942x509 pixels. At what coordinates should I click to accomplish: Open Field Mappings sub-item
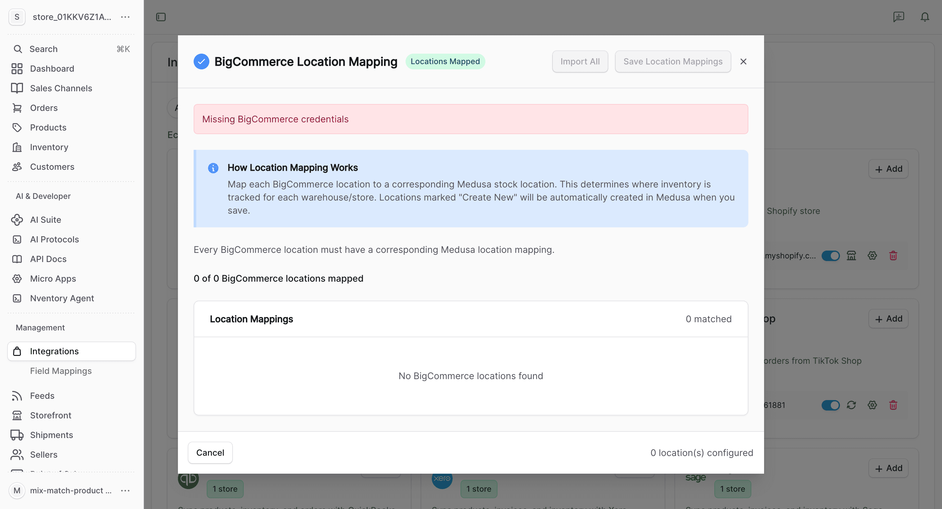pyautogui.click(x=61, y=371)
